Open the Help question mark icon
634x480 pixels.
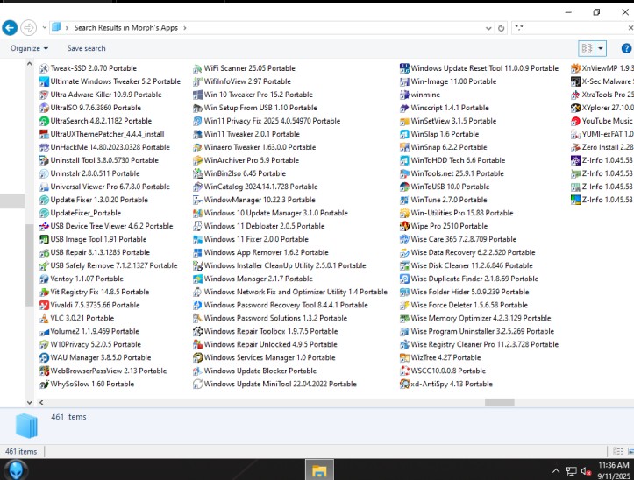point(626,48)
